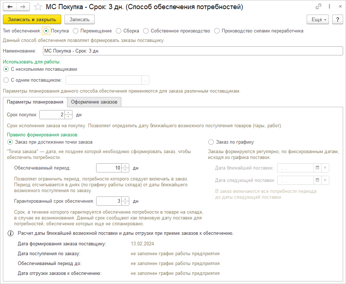Click Дата отгрузки заказов к обеспечению label
This screenshot has height=284, width=346.
point(60,273)
